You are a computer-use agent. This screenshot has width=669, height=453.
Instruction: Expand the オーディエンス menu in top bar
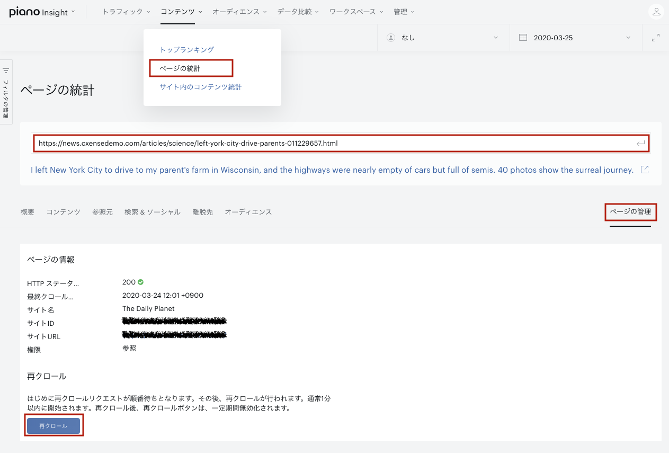pos(239,12)
